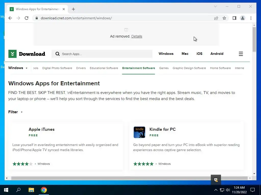Click the scroll down arrow
The height and width of the screenshot is (195, 261).
[x=254, y=174]
